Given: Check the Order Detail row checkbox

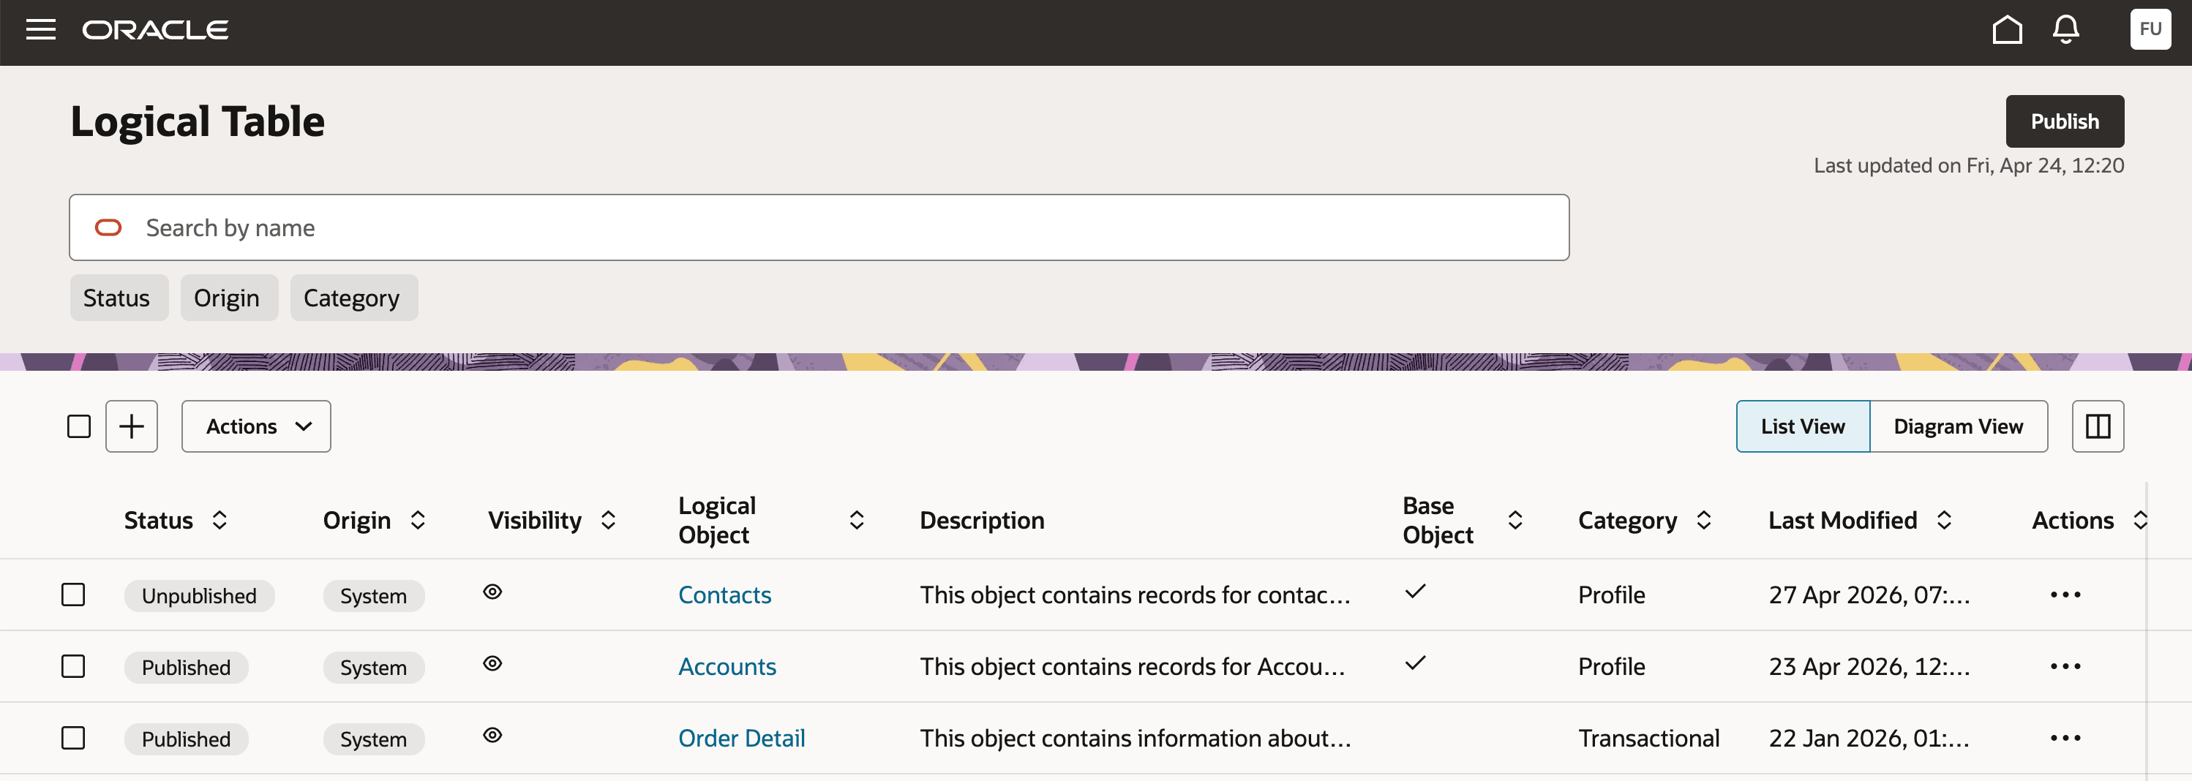Looking at the screenshot, I should pos(73,738).
